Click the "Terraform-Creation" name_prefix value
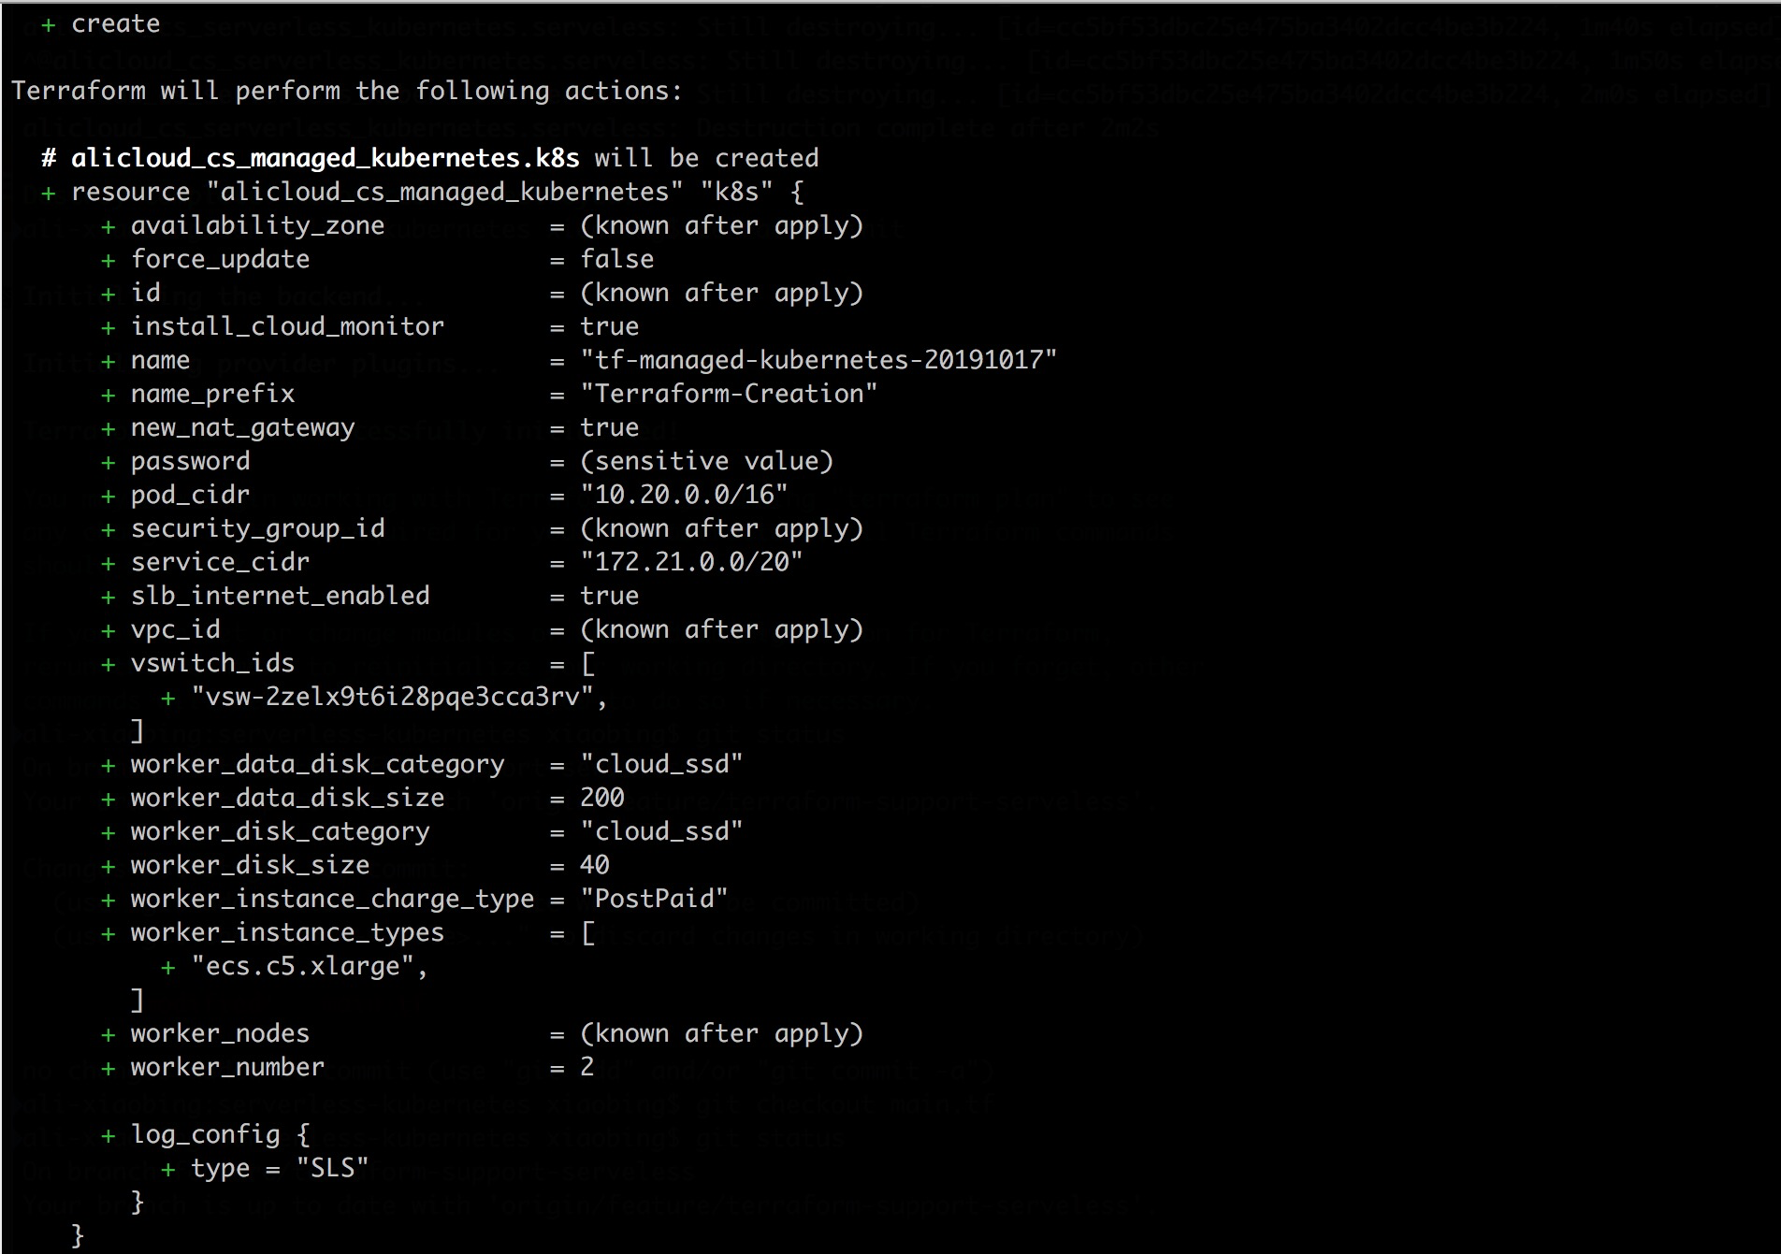Viewport: 1781px width, 1254px height. [729, 394]
